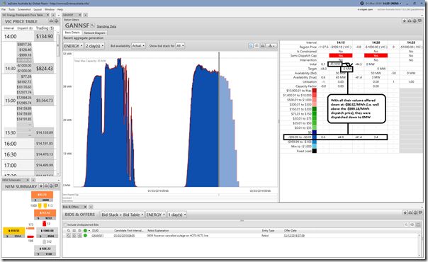Open the Standing Data link
Viewport: 428px width, 262px height.
pyautogui.click(x=106, y=26)
